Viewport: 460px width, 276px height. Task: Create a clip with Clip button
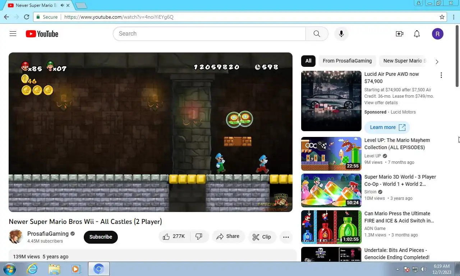(x=262, y=237)
